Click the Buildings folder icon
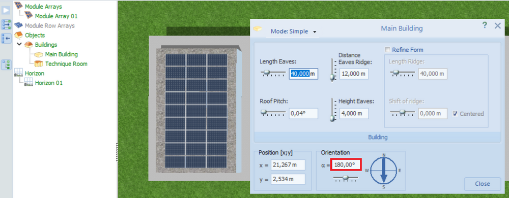 pos(29,44)
